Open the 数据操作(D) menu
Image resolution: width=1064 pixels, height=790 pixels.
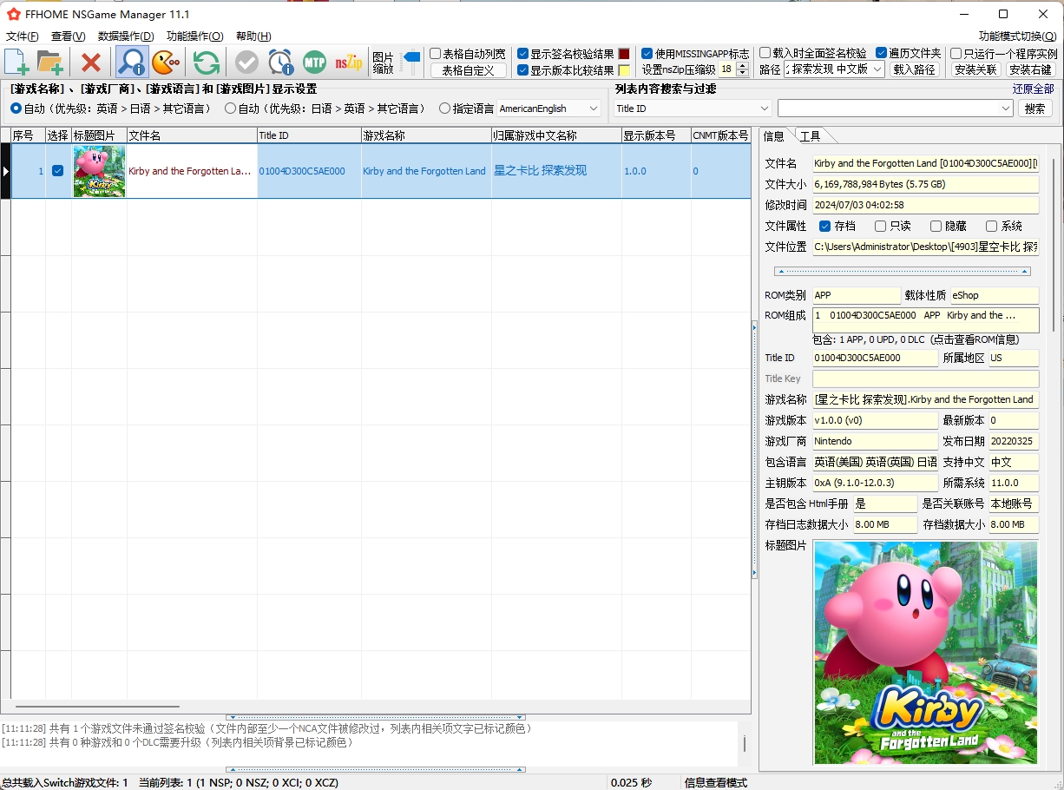[x=126, y=36]
